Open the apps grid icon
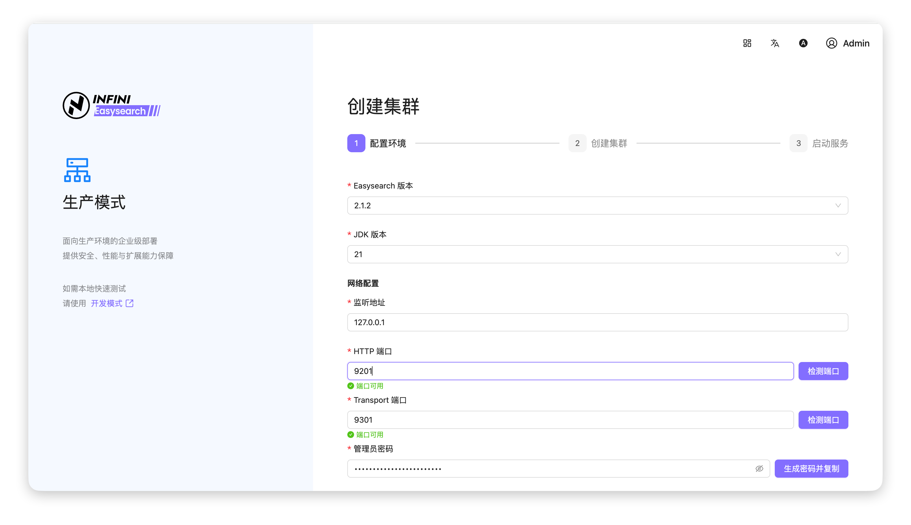Screen dimensions: 911x525 tap(747, 43)
